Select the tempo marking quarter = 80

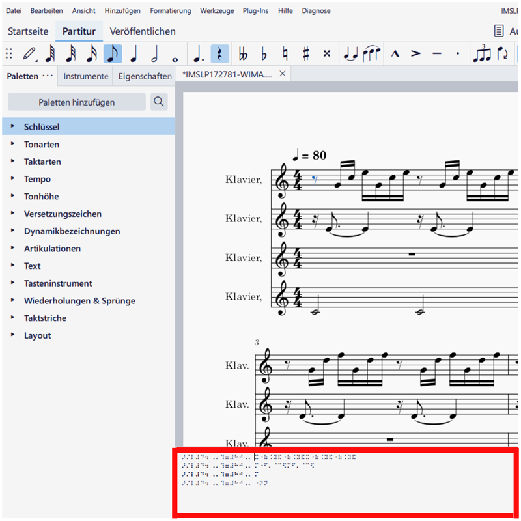click(x=310, y=155)
